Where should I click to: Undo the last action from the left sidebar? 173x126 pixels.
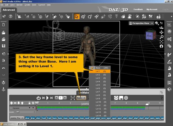click(x=3, y=68)
